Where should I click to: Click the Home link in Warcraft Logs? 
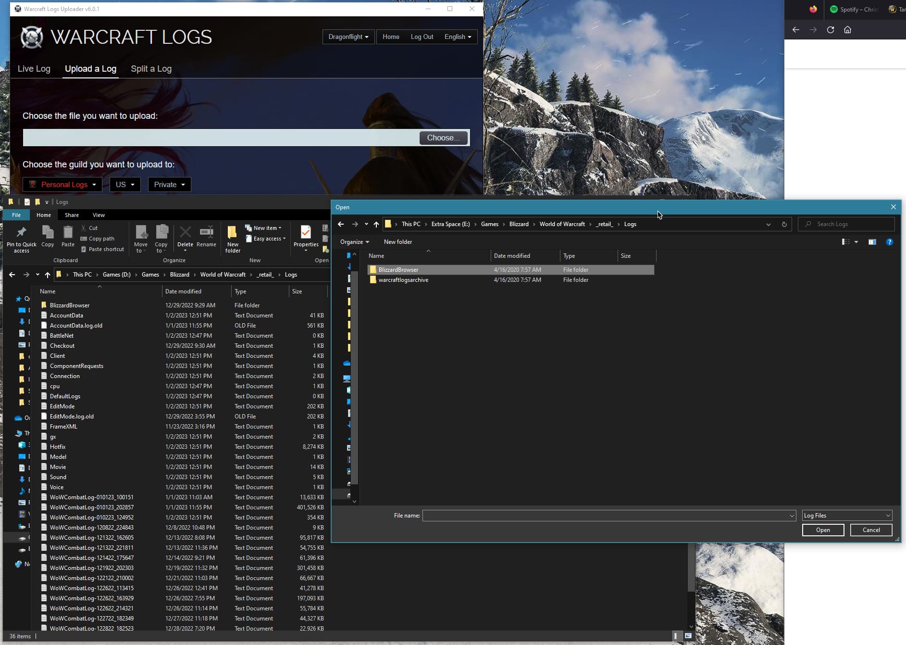[391, 37]
